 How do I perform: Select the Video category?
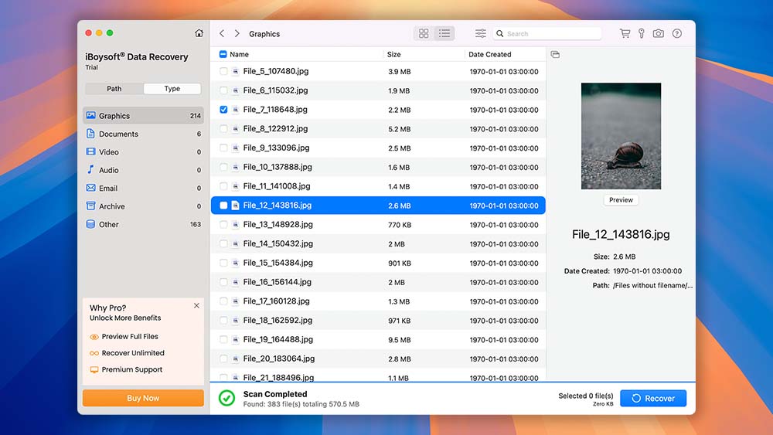(x=143, y=151)
